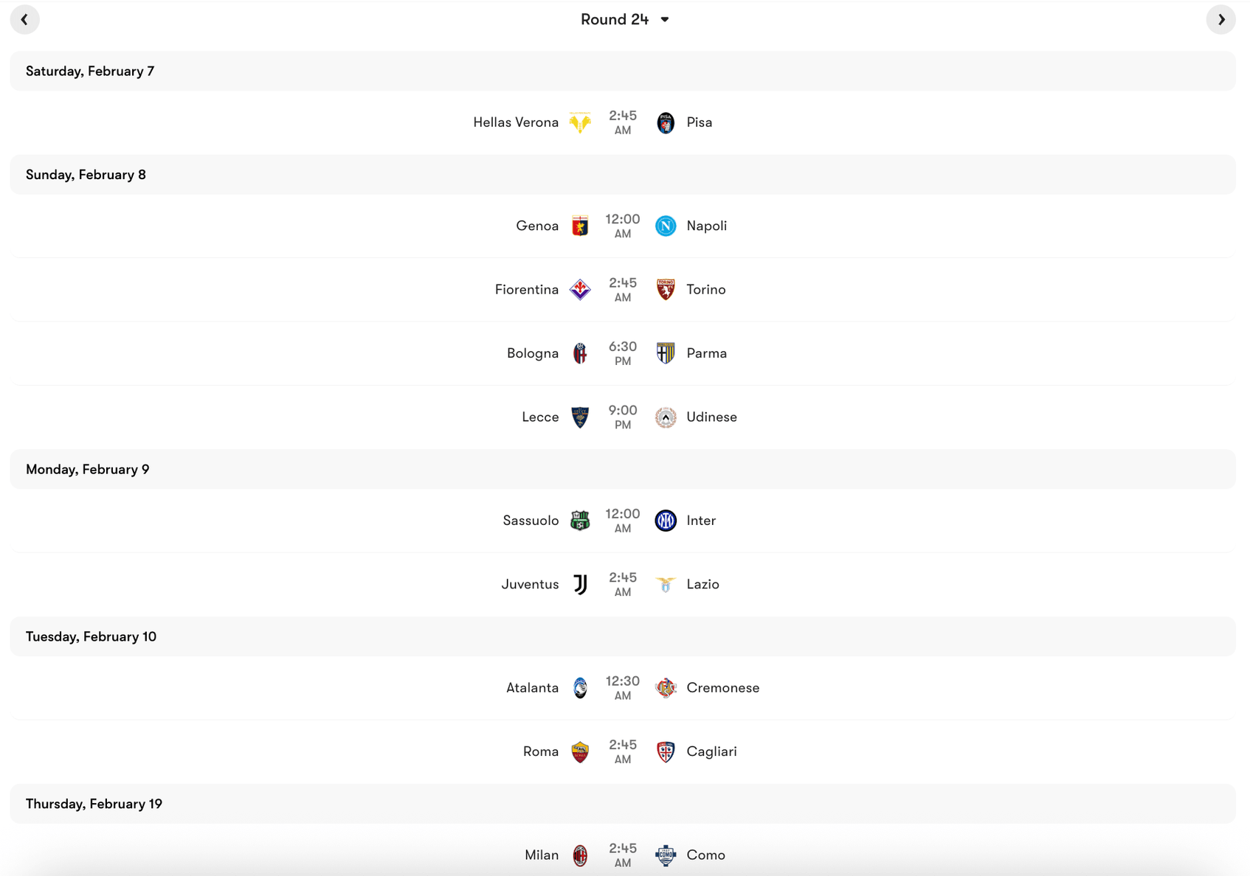Open the Bologna vs Parma match
This screenshot has width=1250, height=876.
tap(625, 353)
